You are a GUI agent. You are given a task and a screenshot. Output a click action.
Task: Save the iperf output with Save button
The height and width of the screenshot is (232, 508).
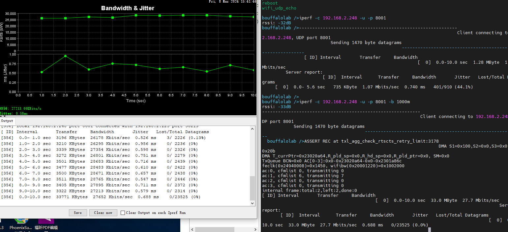click(78, 213)
